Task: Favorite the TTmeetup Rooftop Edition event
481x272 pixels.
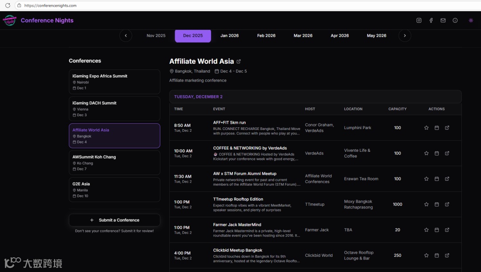Action: pyautogui.click(x=426, y=204)
